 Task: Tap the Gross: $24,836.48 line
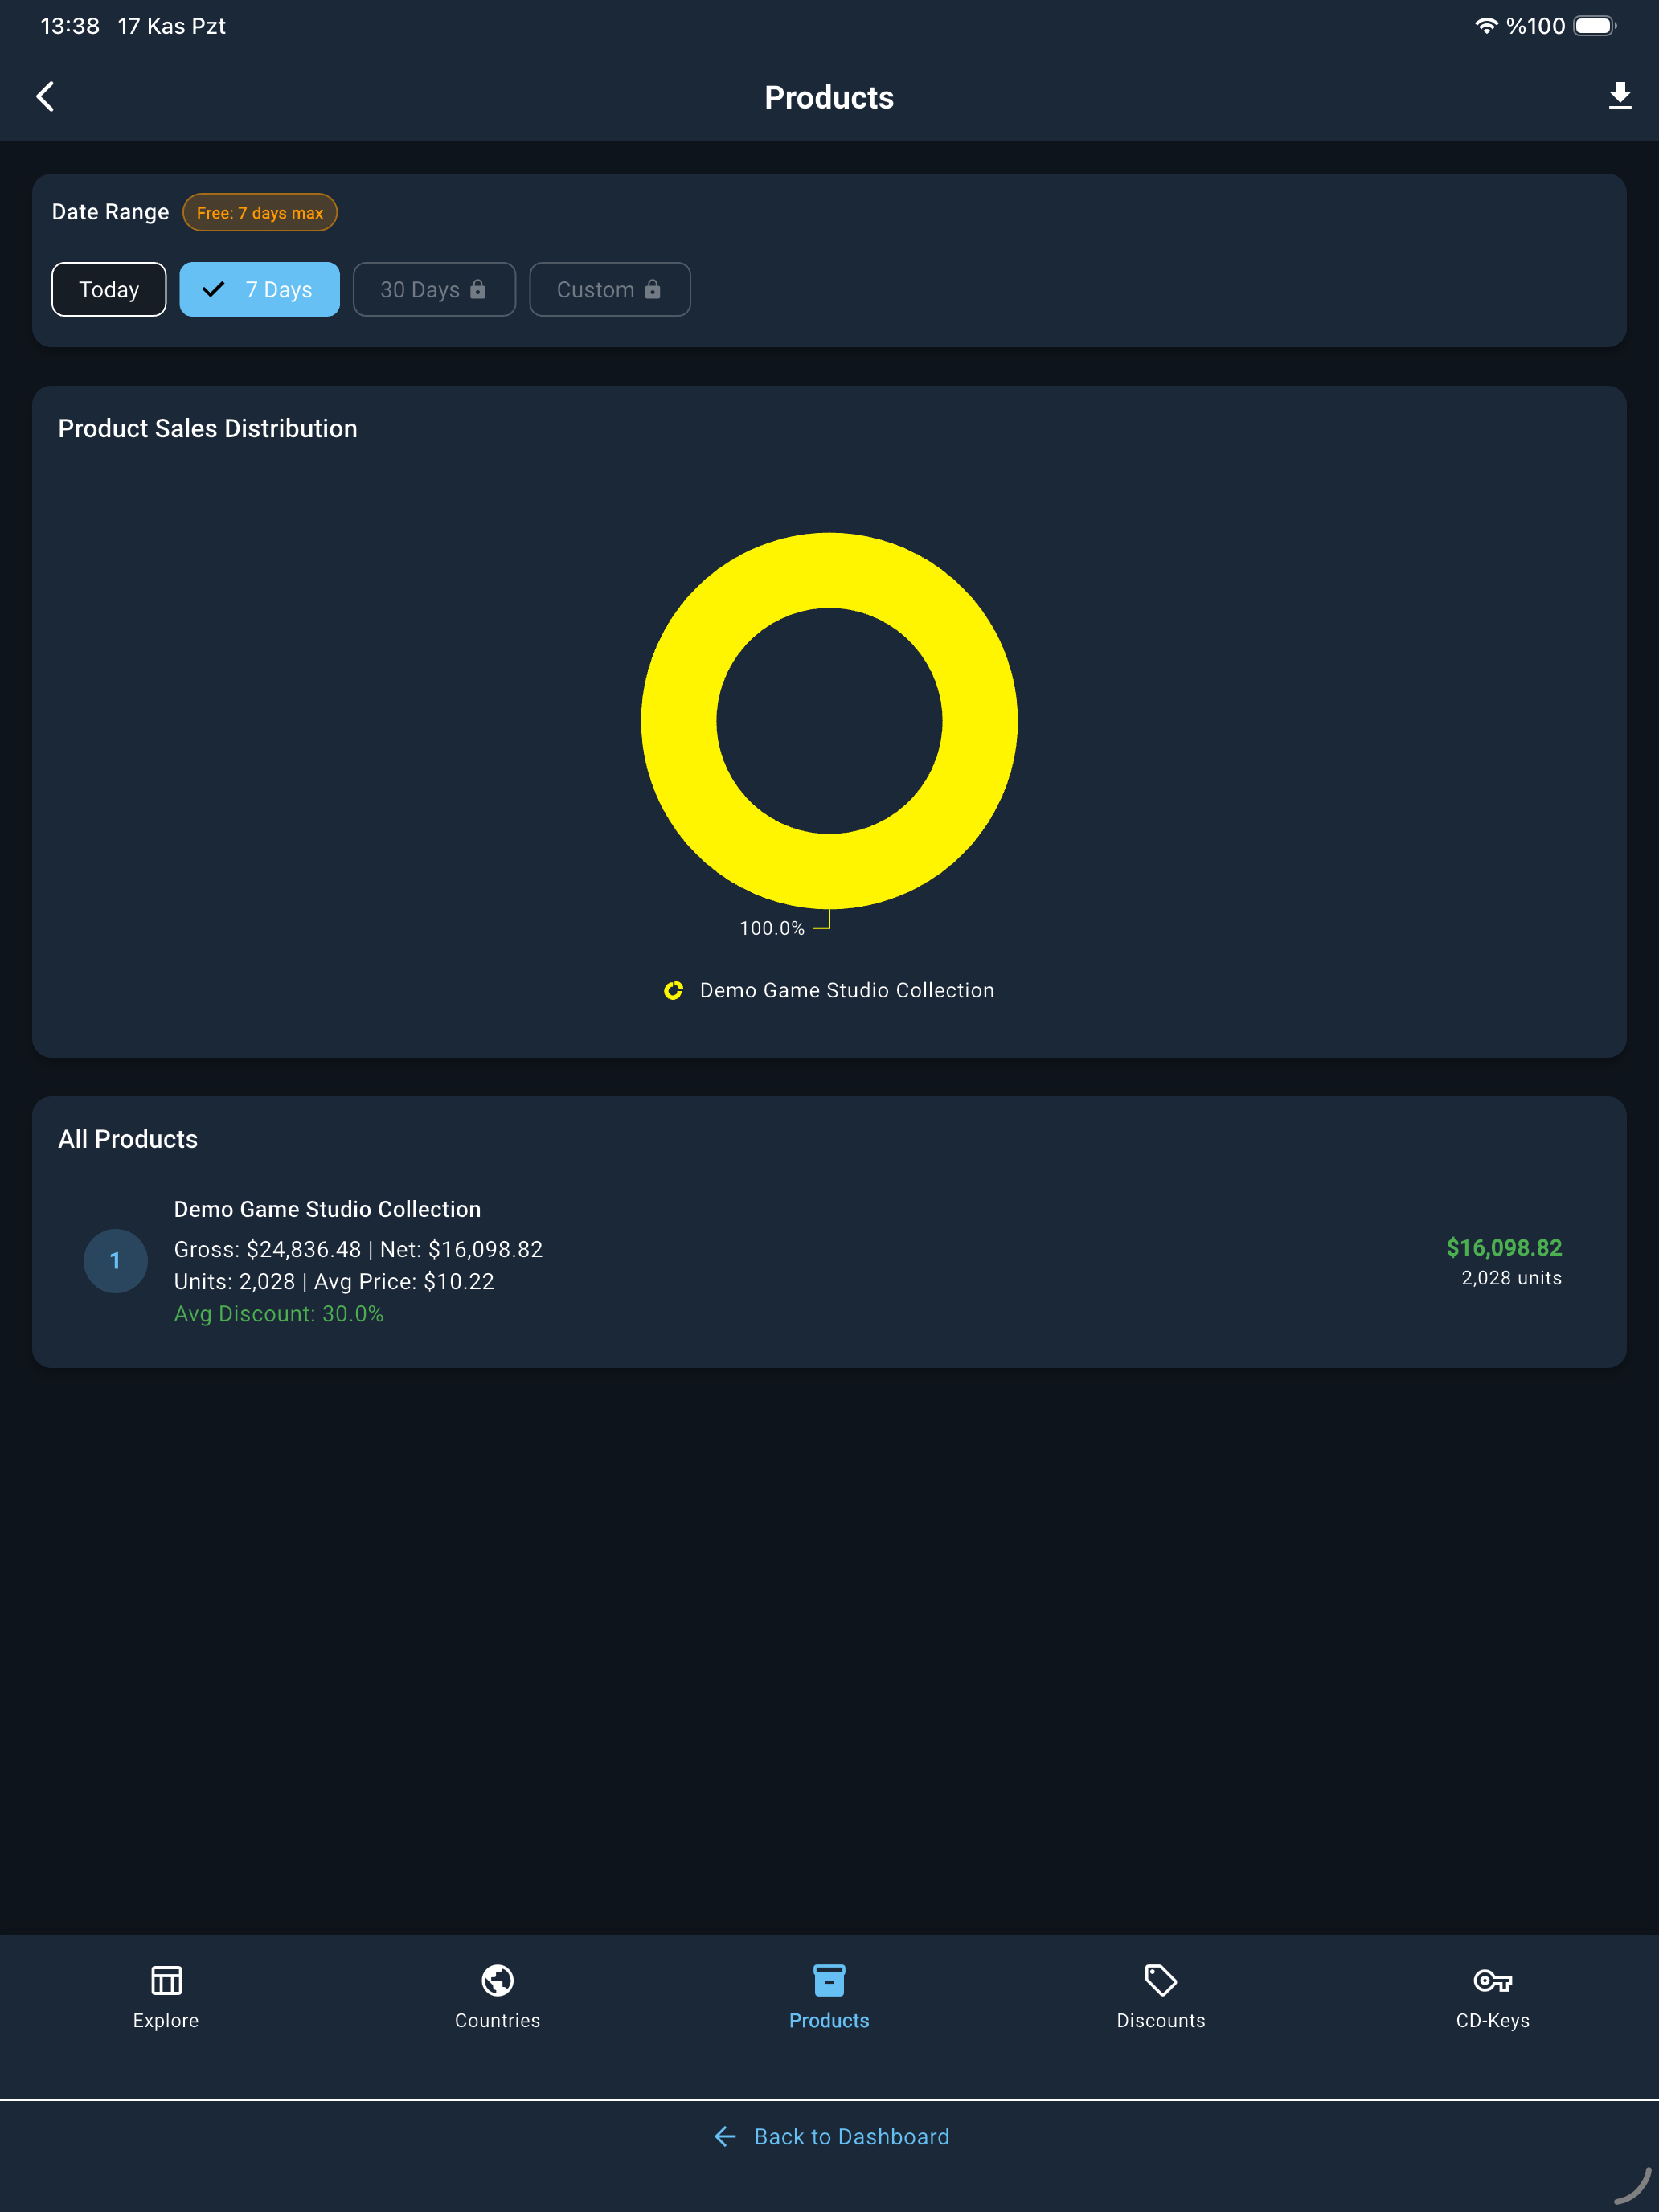(358, 1249)
